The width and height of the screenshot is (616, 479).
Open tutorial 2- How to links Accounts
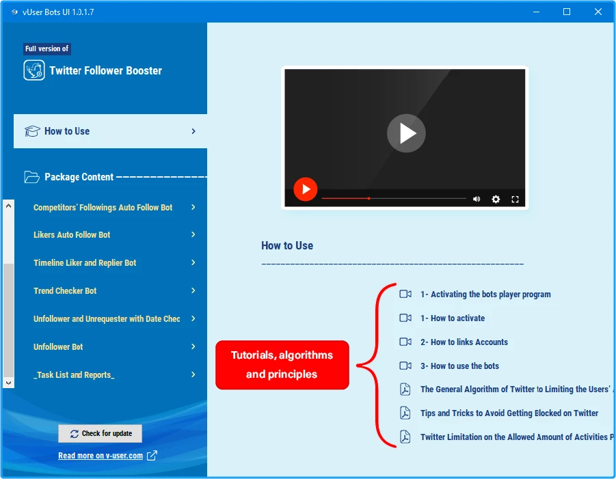(x=464, y=342)
